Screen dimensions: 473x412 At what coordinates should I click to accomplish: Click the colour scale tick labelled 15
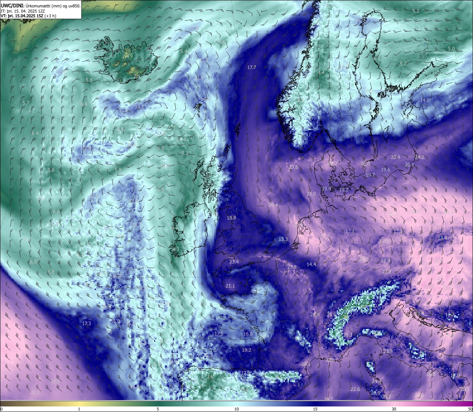tap(315, 409)
